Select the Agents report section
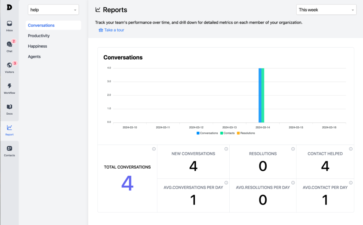Viewport: 363px width, 225px height. tap(34, 56)
